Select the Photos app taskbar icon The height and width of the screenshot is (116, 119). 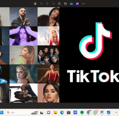tap(109, 113)
